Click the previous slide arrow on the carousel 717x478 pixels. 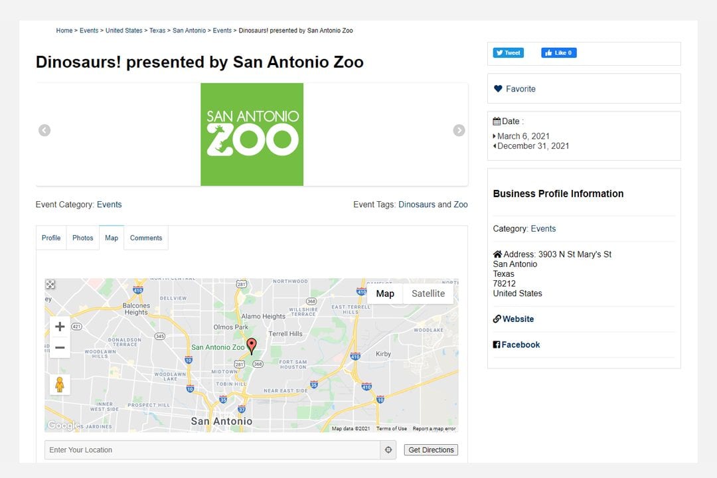click(44, 130)
